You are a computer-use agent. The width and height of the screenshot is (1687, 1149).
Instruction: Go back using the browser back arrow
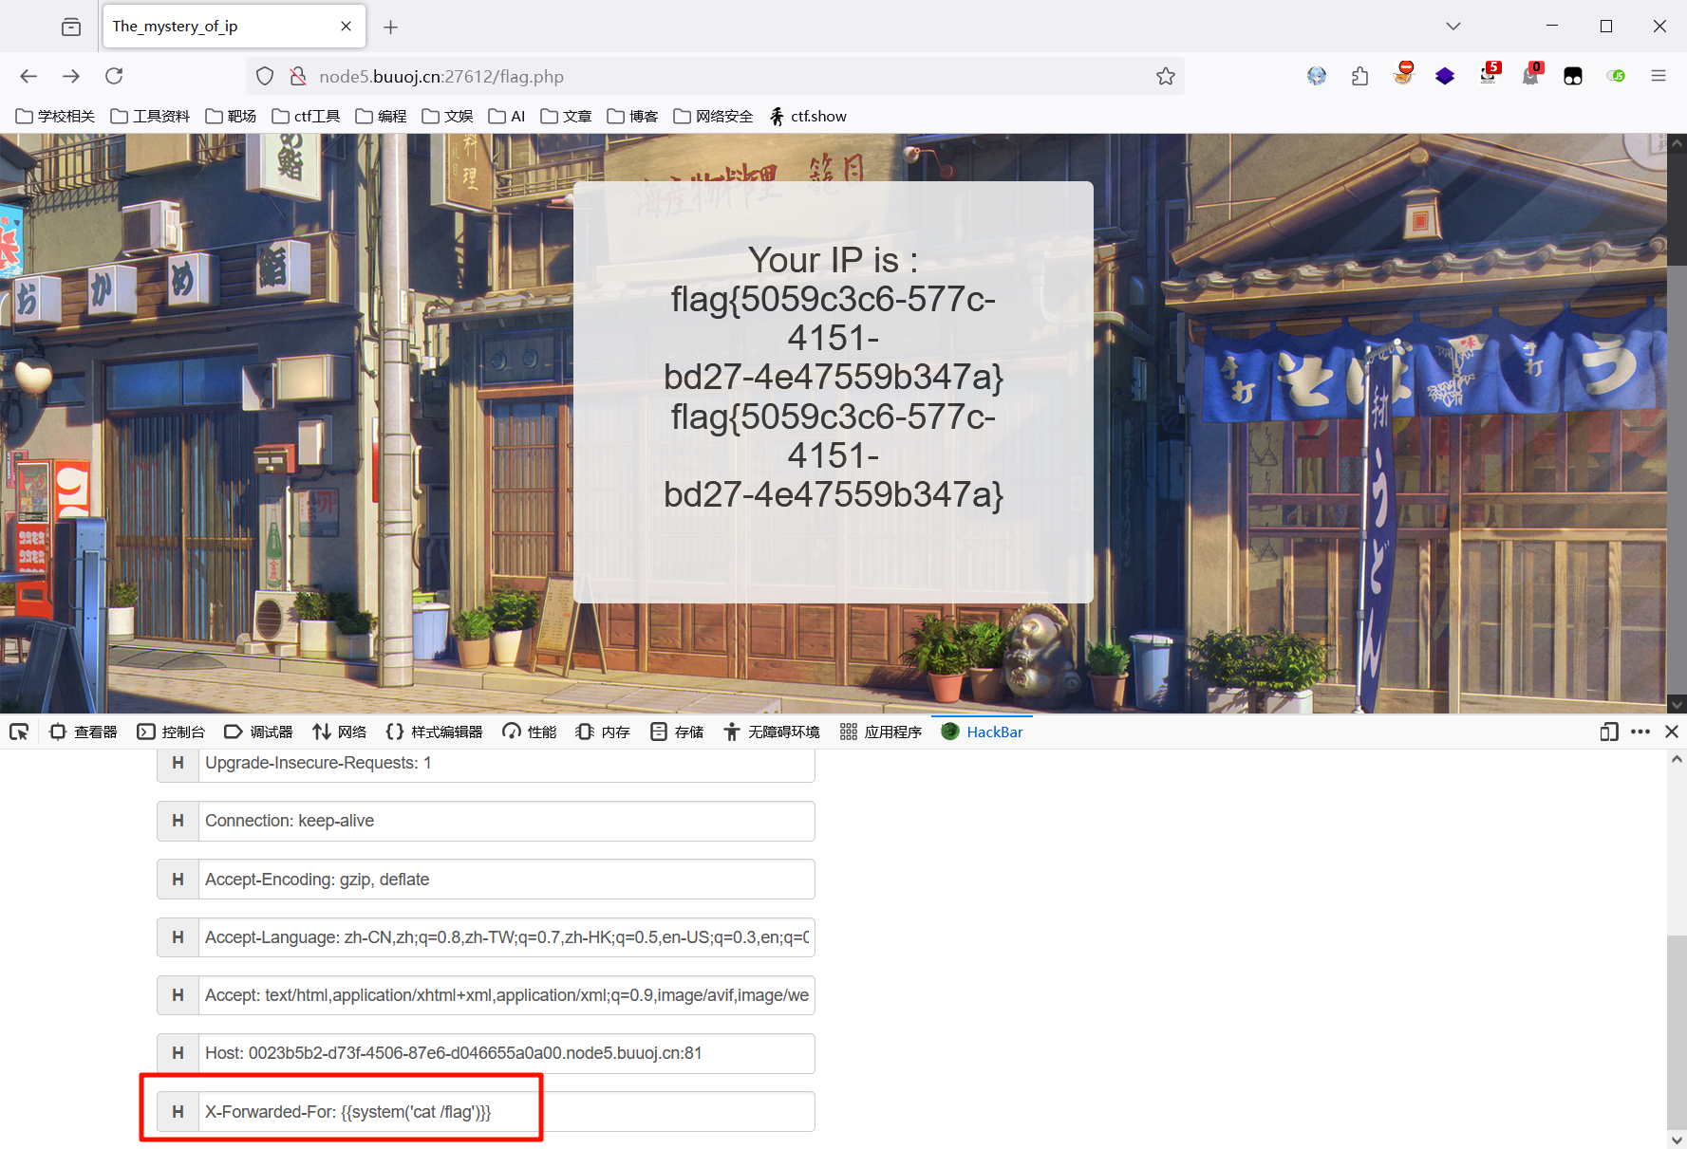(28, 76)
